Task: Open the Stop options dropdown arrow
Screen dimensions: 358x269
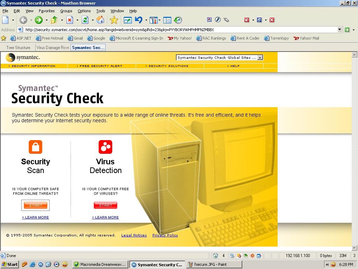Action: (x=77, y=20)
